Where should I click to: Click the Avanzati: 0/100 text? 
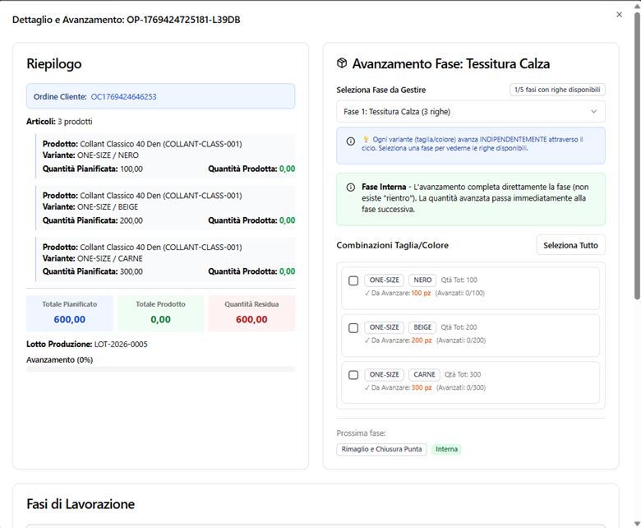[x=460, y=294]
